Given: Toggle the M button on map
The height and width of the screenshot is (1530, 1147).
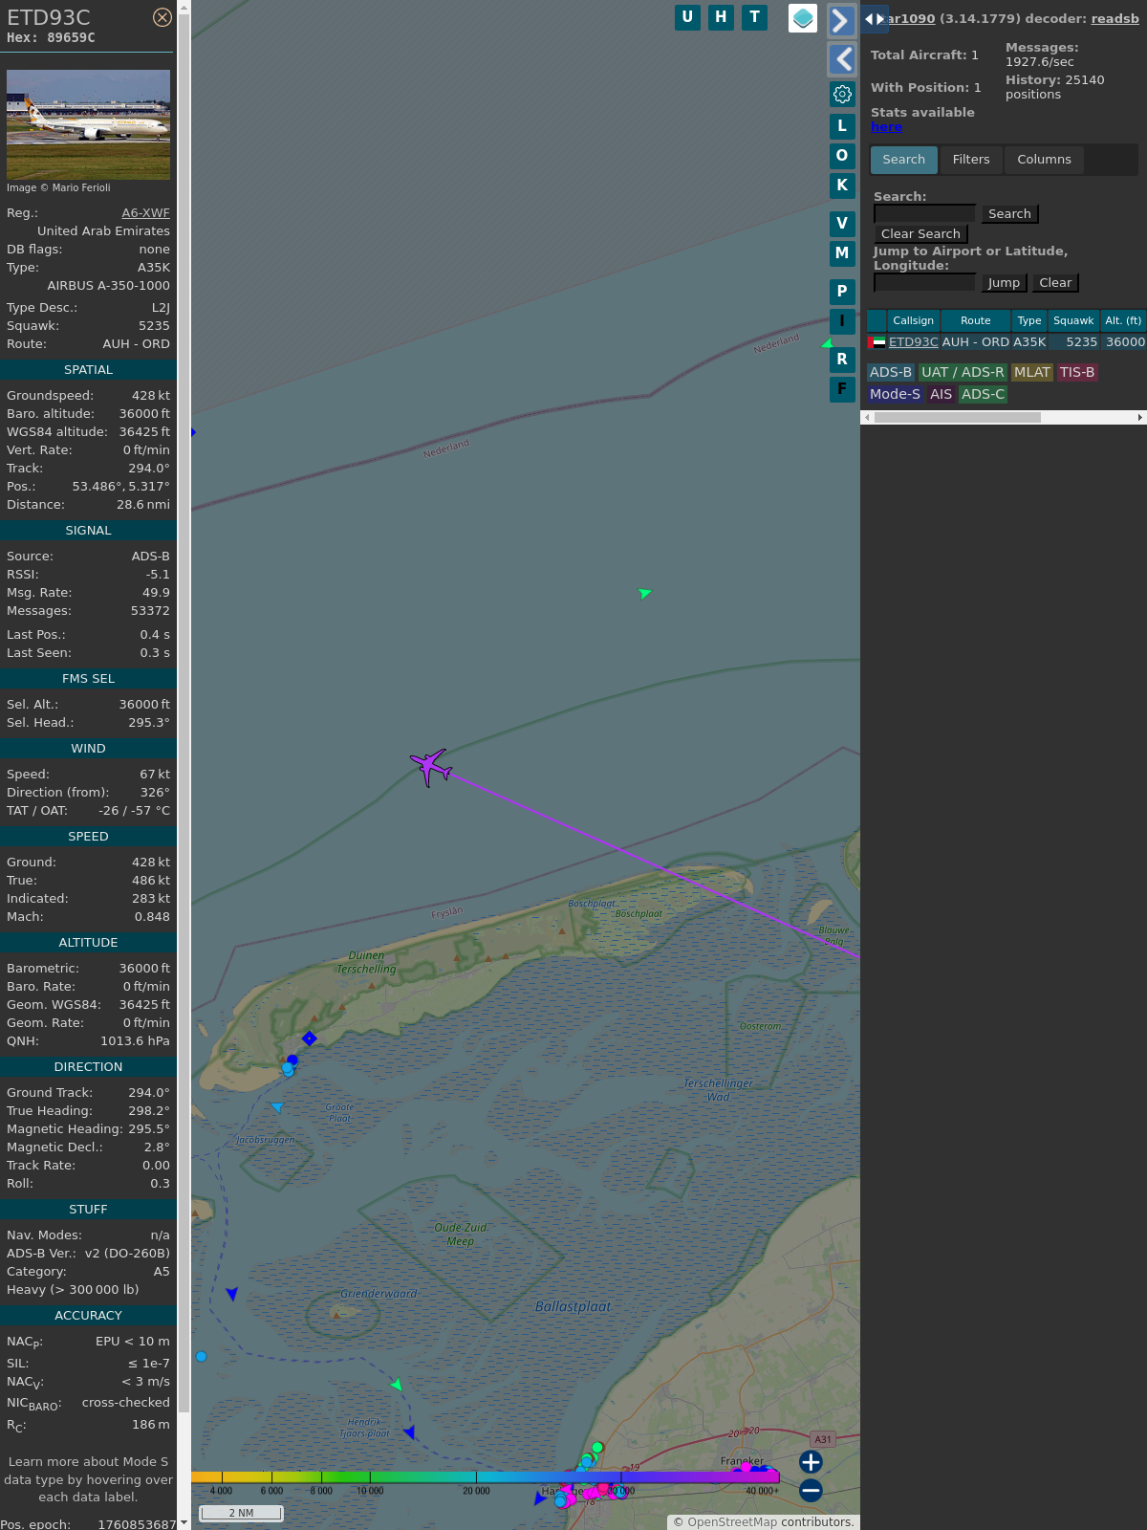Looking at the screenshot, I should tap(842, 253).
